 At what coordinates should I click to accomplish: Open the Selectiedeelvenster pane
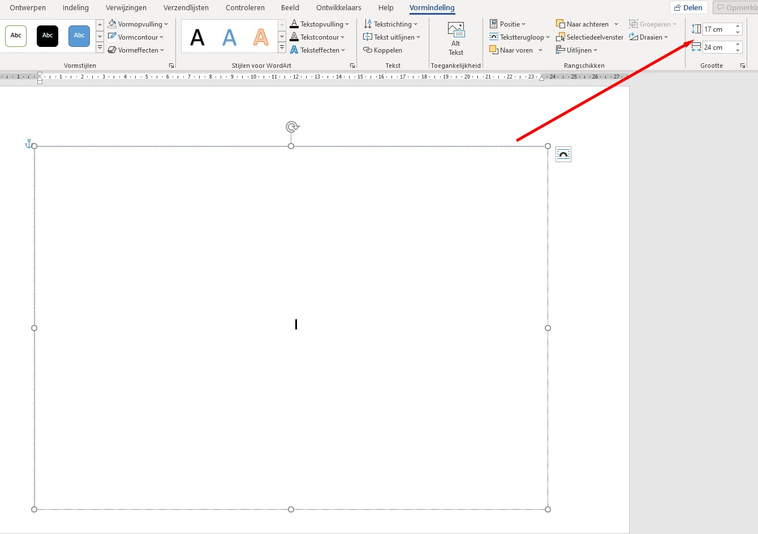[x=589, y=37]
